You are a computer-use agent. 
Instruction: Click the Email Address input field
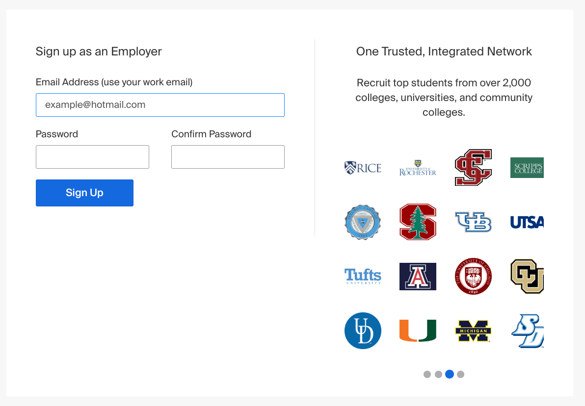pos(160,105)
